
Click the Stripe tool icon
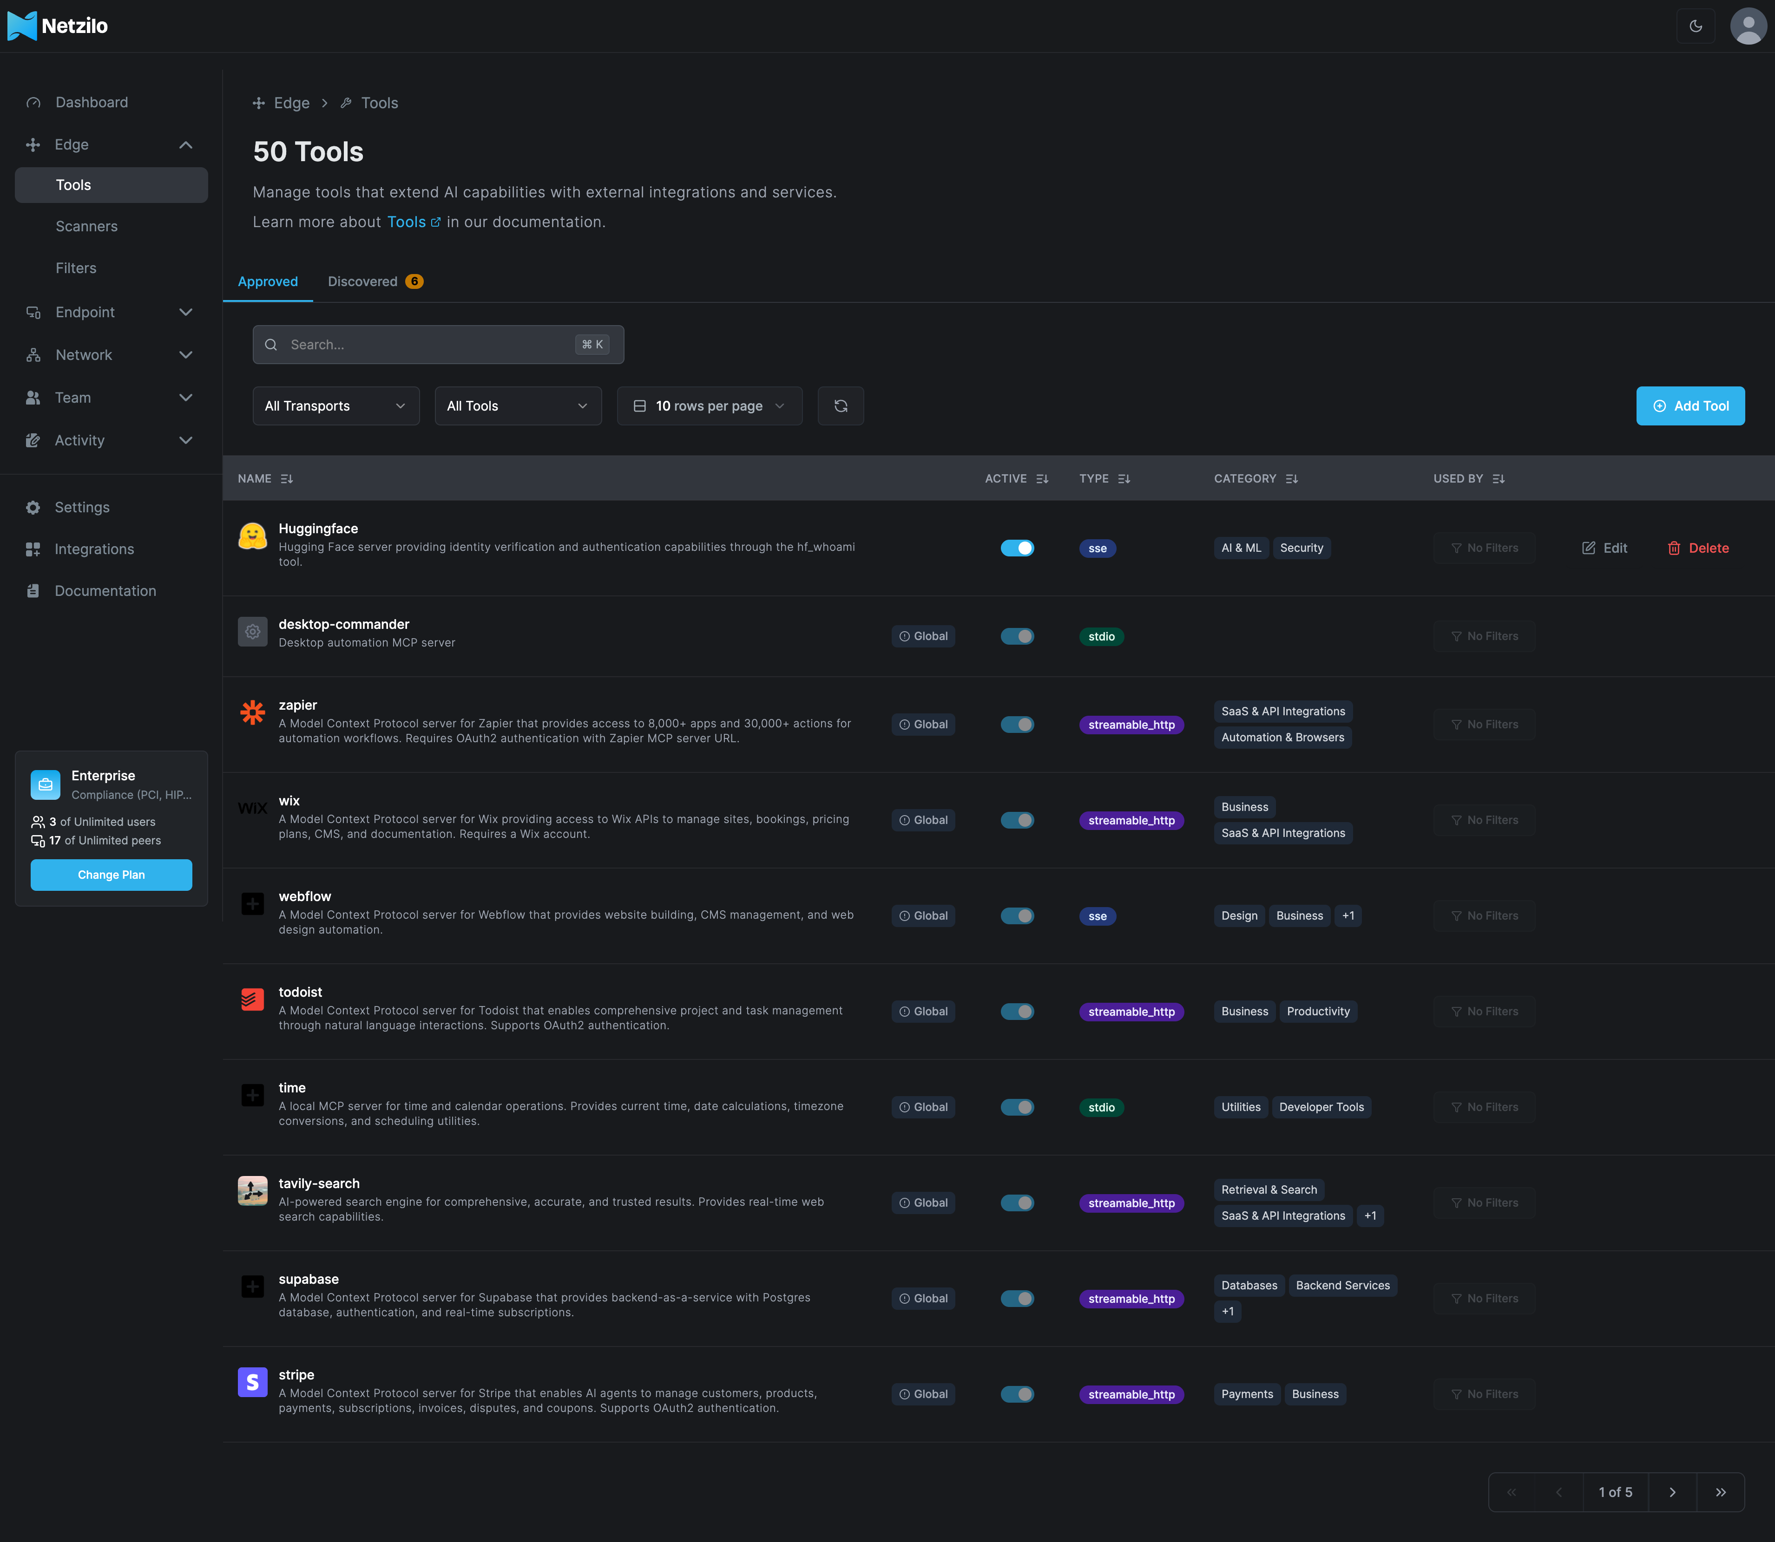[x=252, y=1382]
